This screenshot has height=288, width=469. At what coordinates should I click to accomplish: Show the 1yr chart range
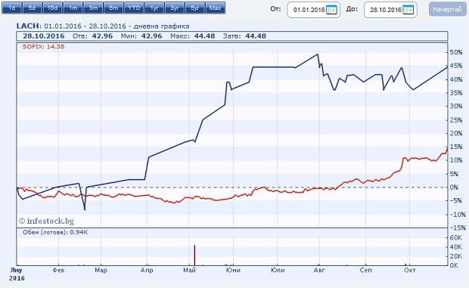click(154, 8)
